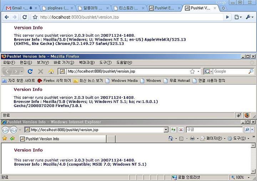Go to Firefox's home page icon
This screenshot has height=181, width=257.
pyautogui.click(x=51, y=71)
